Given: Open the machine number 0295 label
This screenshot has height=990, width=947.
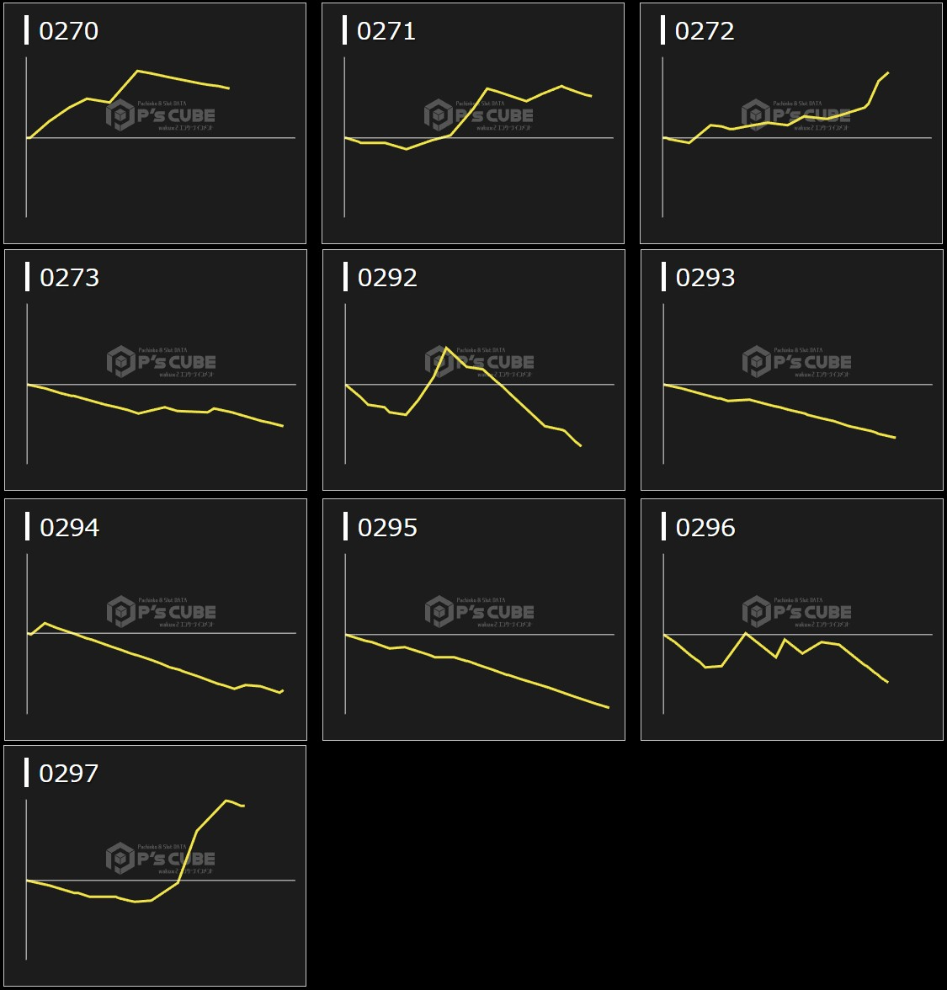Looking at the screenshot, I should tap(387, 528).
